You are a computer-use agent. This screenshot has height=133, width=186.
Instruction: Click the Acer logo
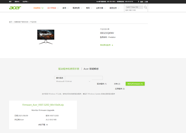[15, 8]
